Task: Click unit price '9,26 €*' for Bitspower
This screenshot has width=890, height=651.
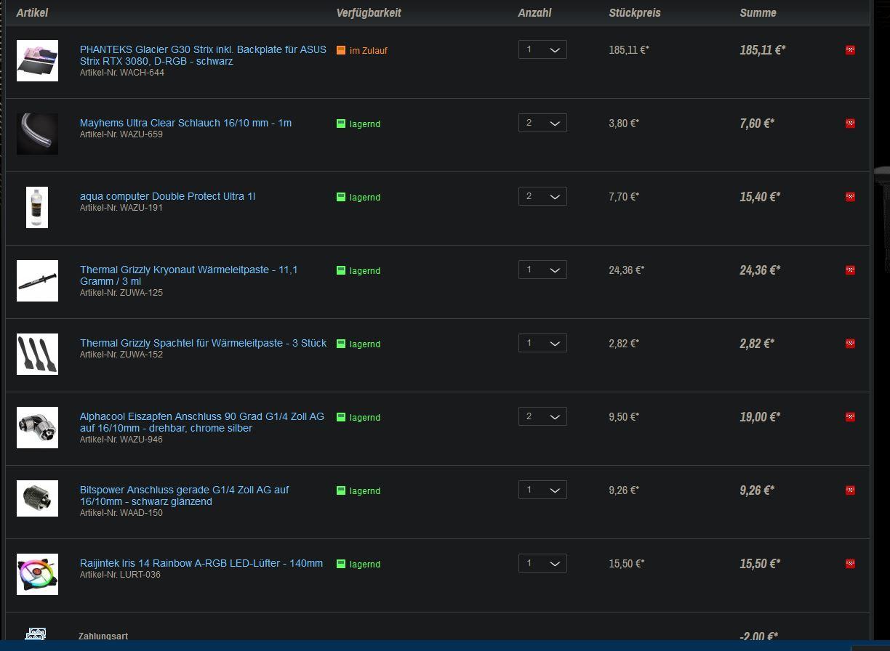Action: (624, 490)
